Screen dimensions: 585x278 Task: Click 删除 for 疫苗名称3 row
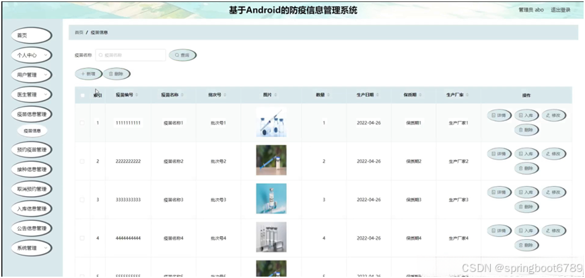click(x=526, y=207)
